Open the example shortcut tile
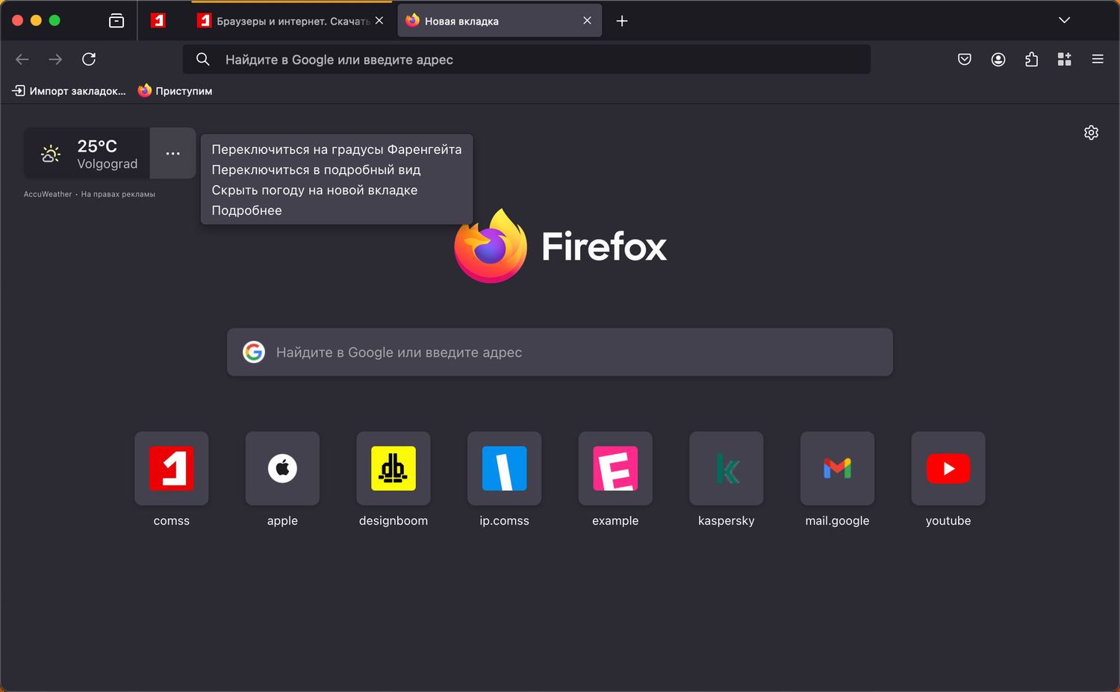The width and height of the screenshot is (1120, 692). tap(615, 479)
